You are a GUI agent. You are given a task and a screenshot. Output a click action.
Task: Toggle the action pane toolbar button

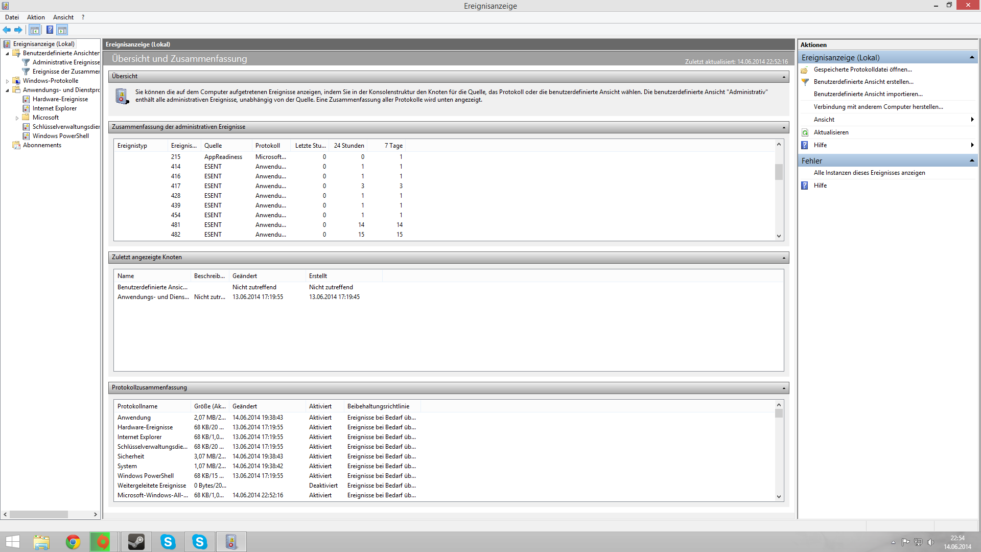[62, 30]
